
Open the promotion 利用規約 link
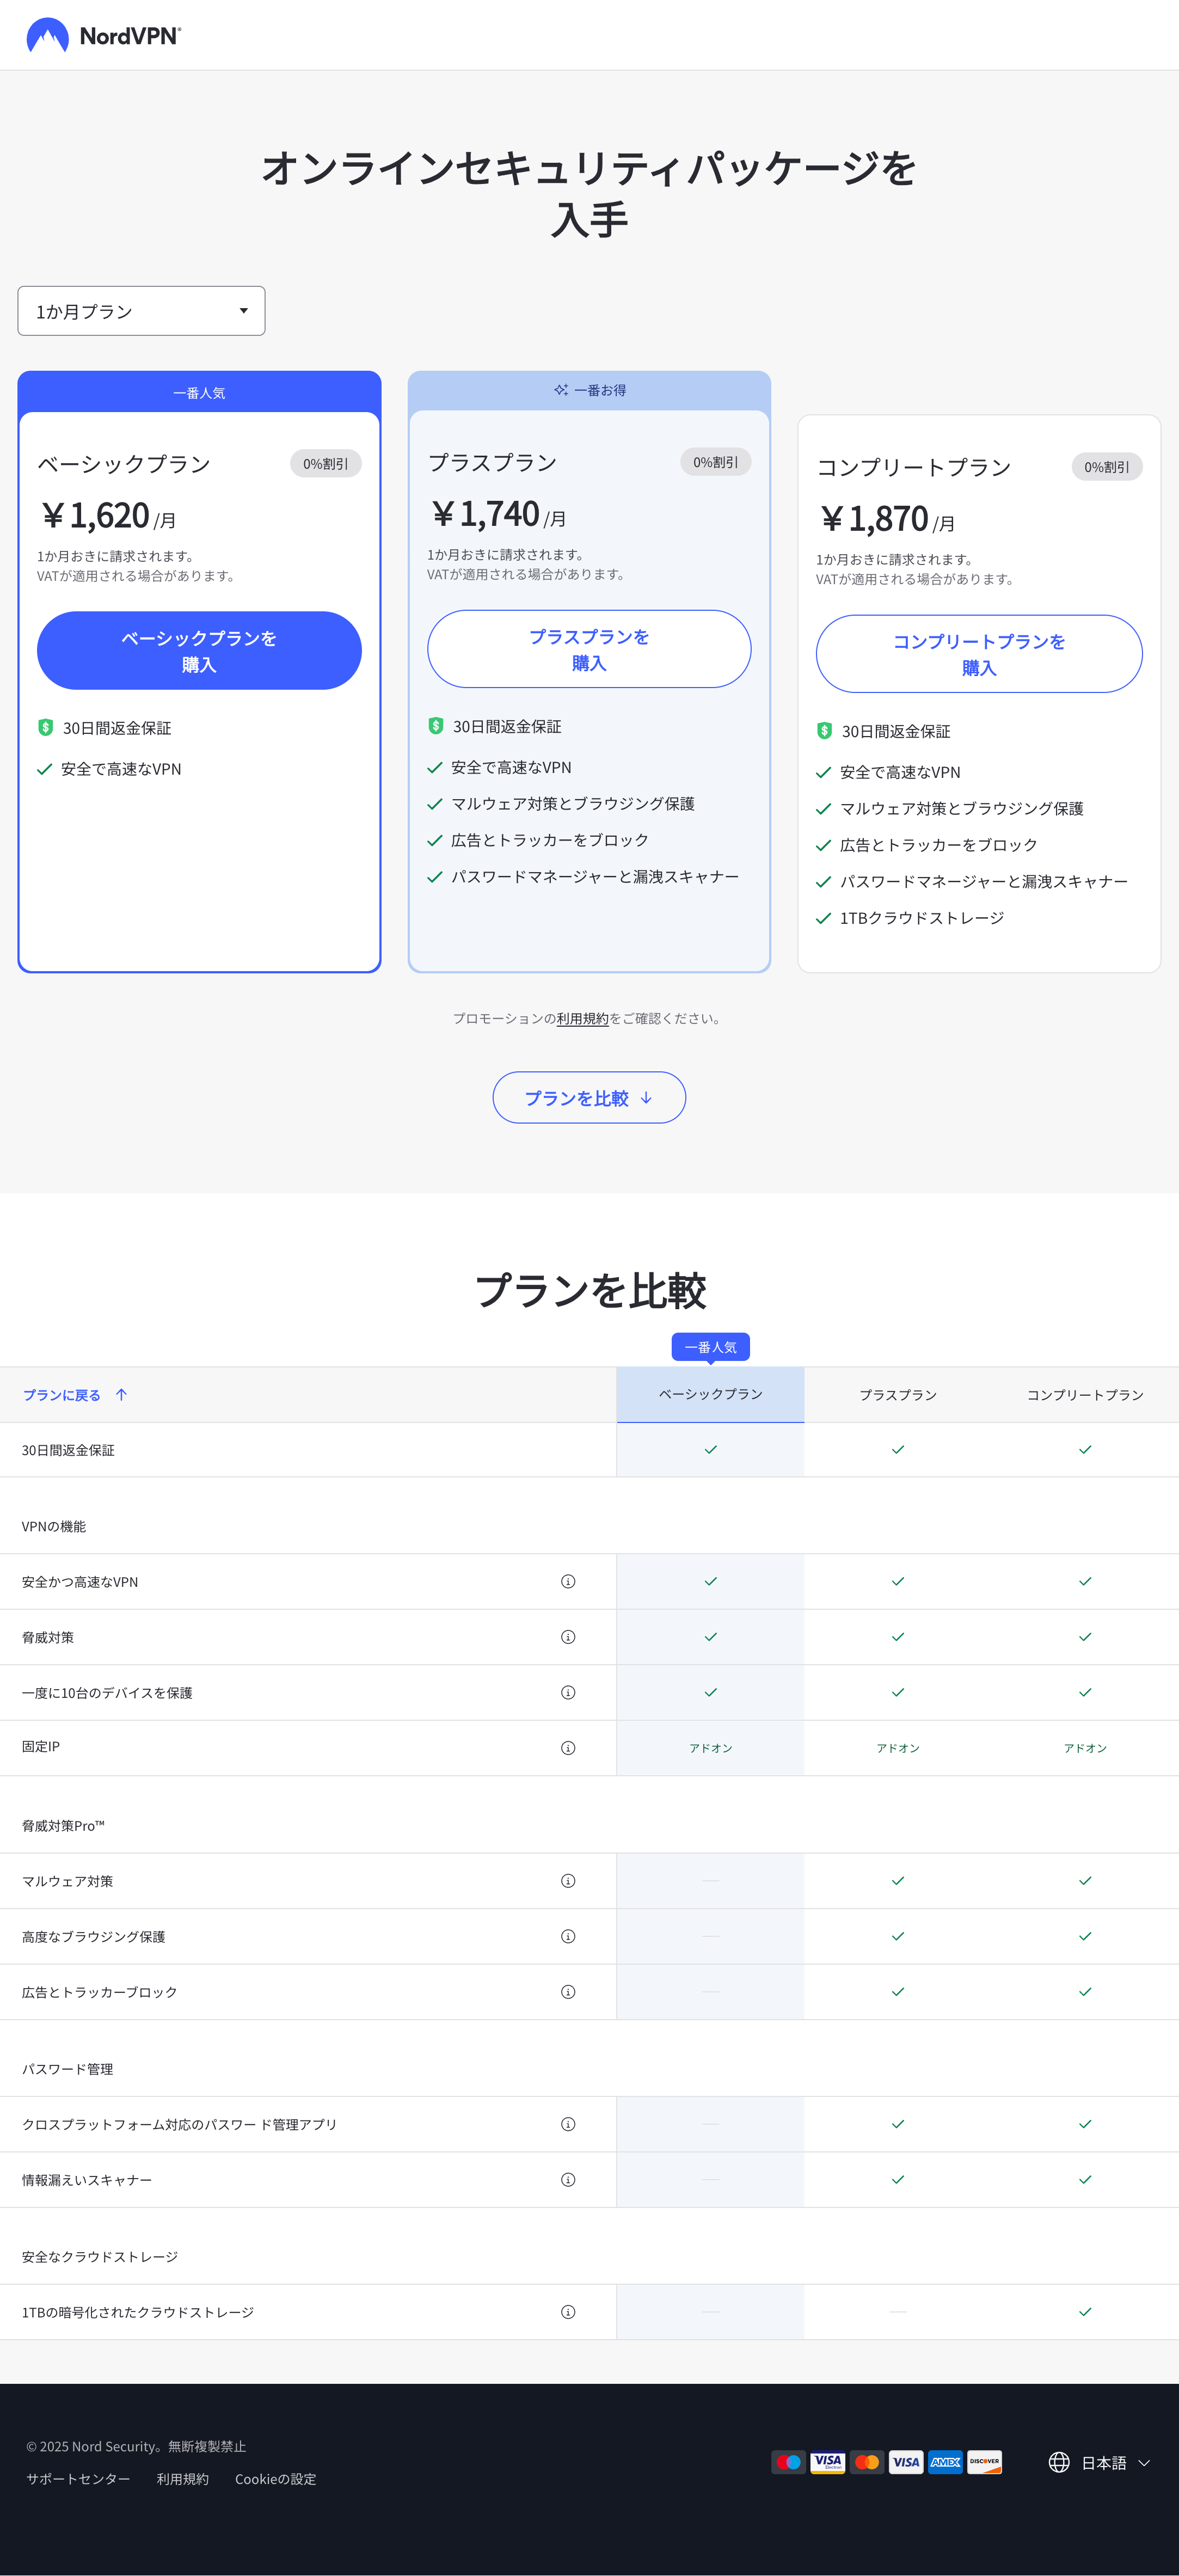(582, 1019)
